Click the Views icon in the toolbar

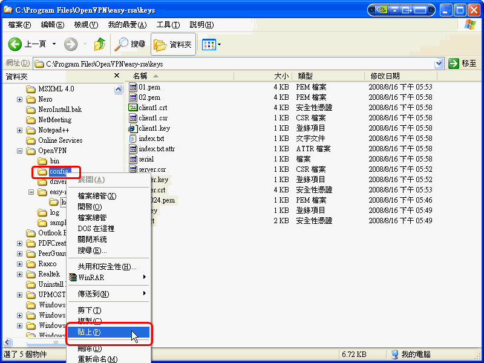point(209,44)
